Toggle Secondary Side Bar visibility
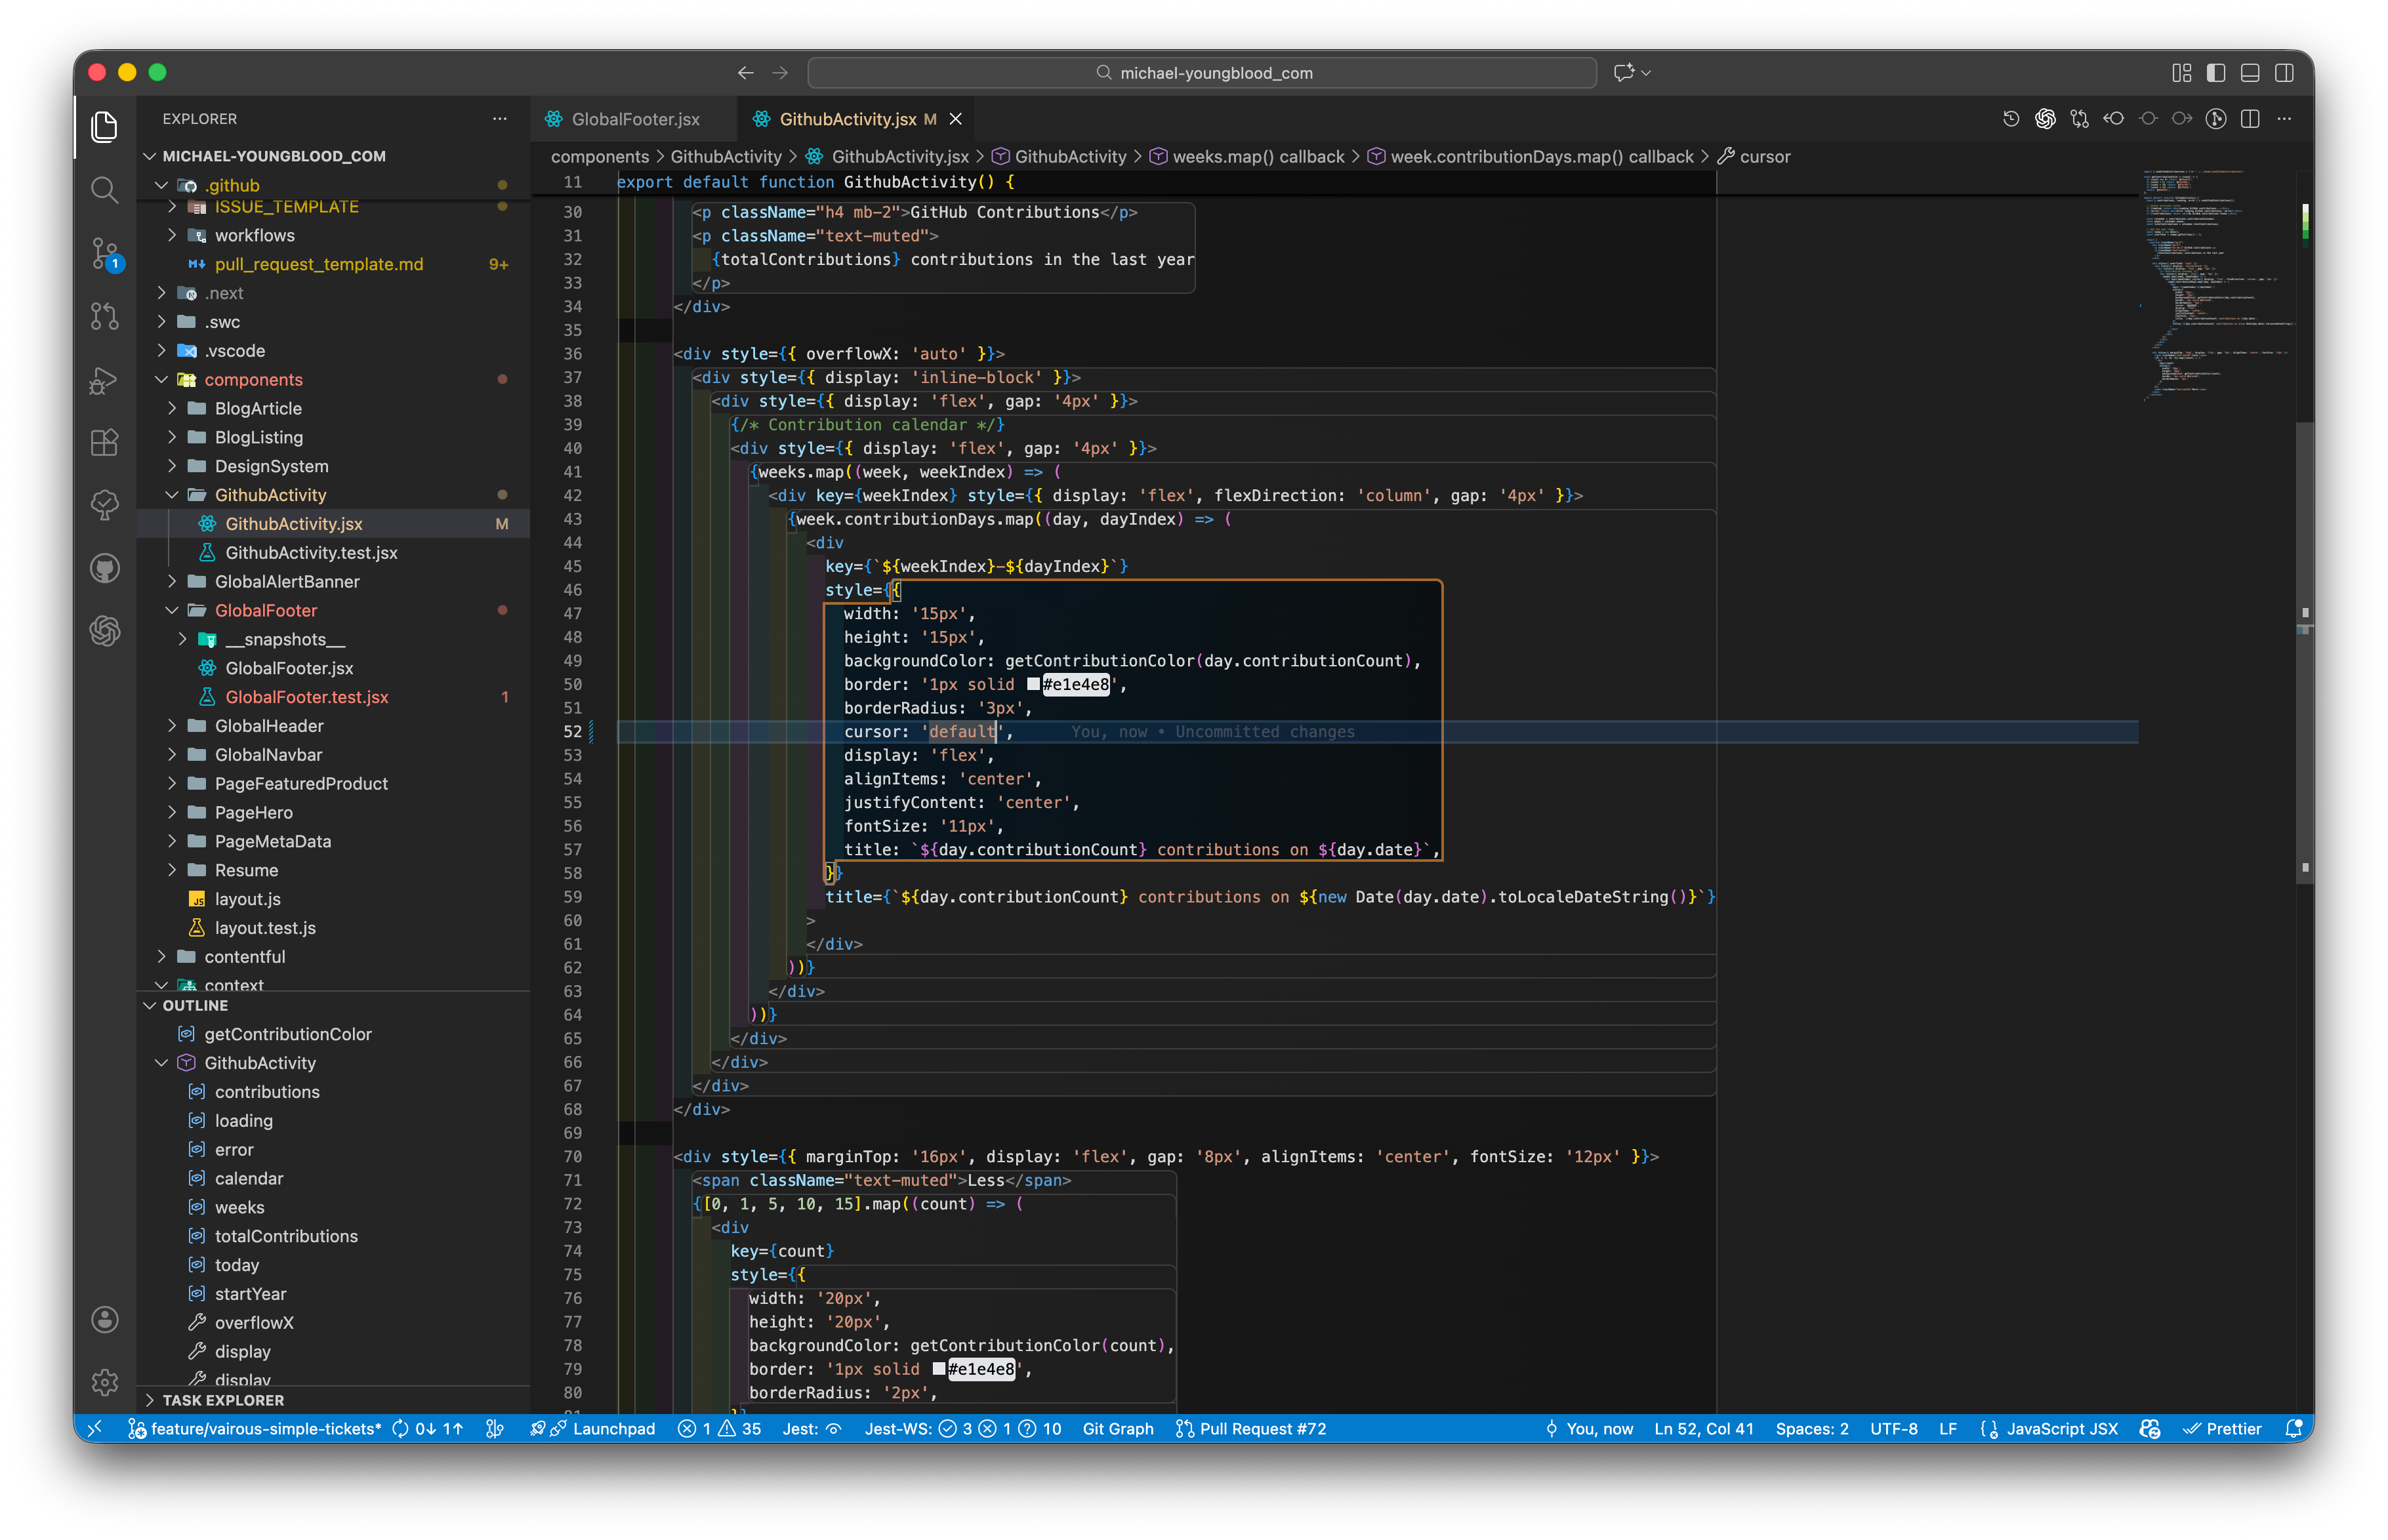 [2284, 73]
